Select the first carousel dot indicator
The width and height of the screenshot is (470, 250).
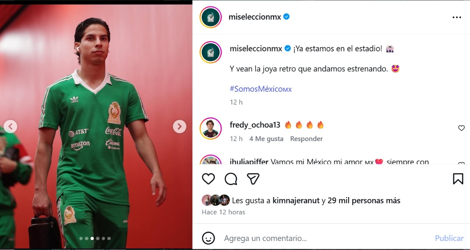[81, 238]
